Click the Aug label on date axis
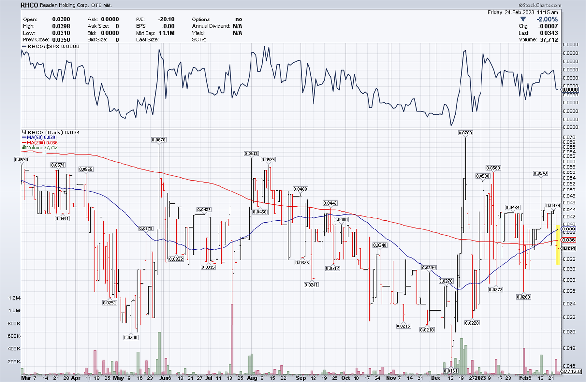586x382 pixels. click(x=251, y=377)
